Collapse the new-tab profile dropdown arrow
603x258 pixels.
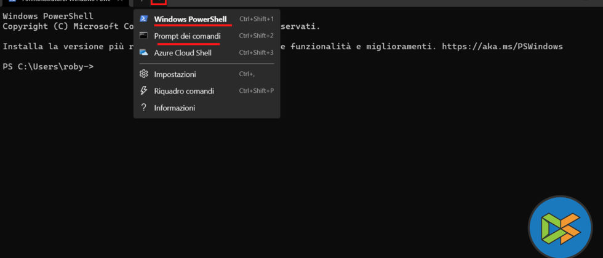(158, 2)
